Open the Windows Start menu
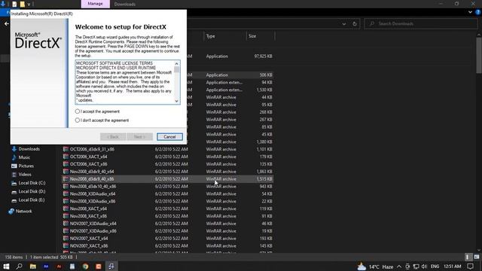Viewport: 482px width, 271px height. point(6,266)
